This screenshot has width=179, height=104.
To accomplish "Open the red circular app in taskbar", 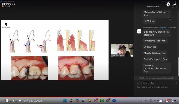I will pyautogui.click(x=96, y=100).
